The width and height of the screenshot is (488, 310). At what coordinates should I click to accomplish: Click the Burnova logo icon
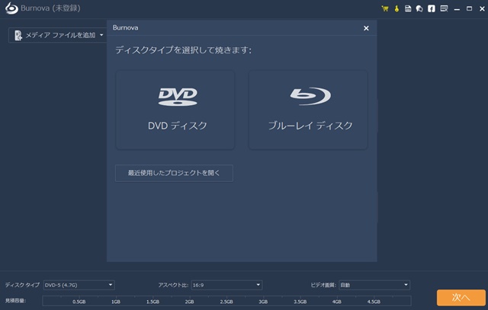click(11, 8)
